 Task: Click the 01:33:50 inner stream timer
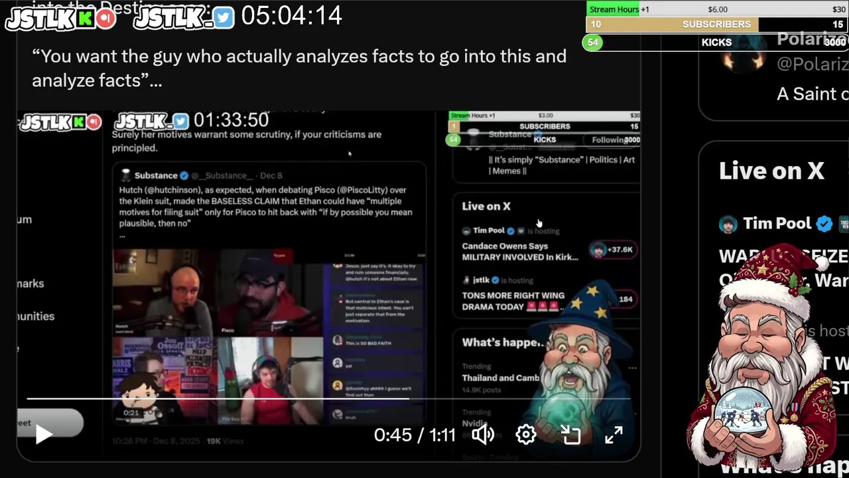(x=231, y=120)
